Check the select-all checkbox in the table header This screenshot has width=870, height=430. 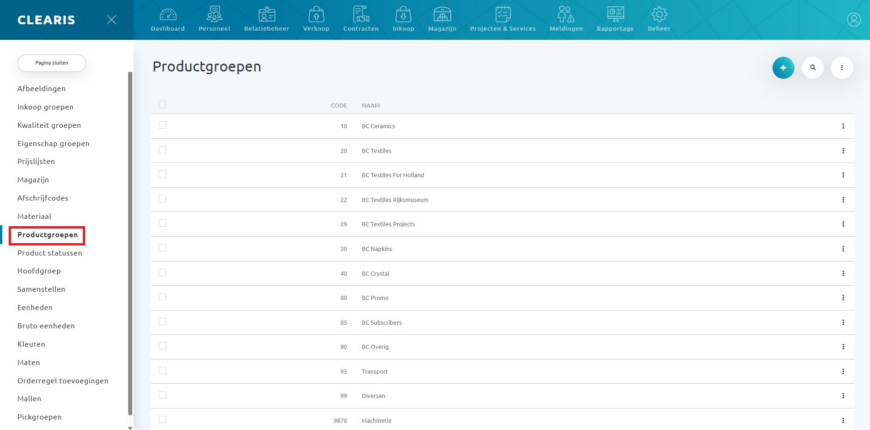point(163,105)
